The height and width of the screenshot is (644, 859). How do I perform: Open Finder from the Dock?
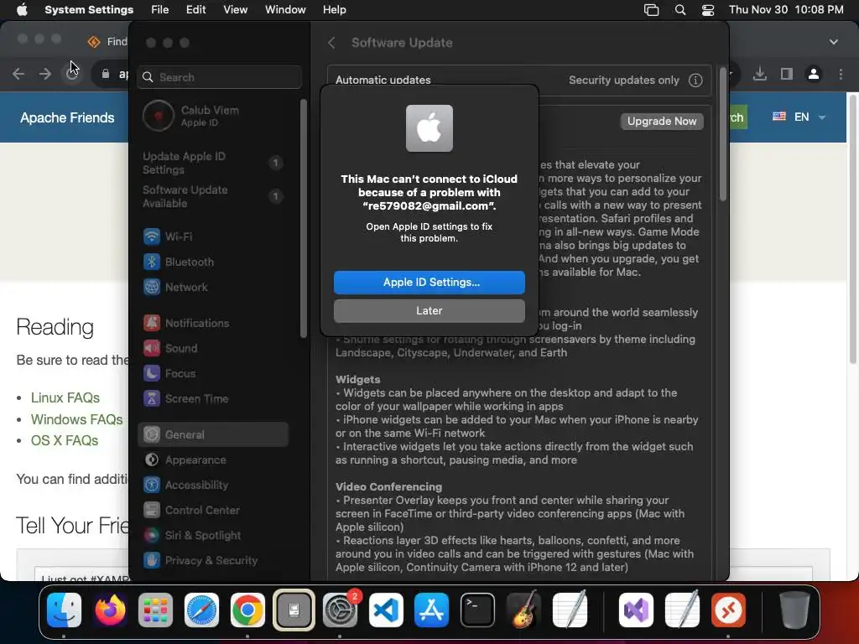64,610
